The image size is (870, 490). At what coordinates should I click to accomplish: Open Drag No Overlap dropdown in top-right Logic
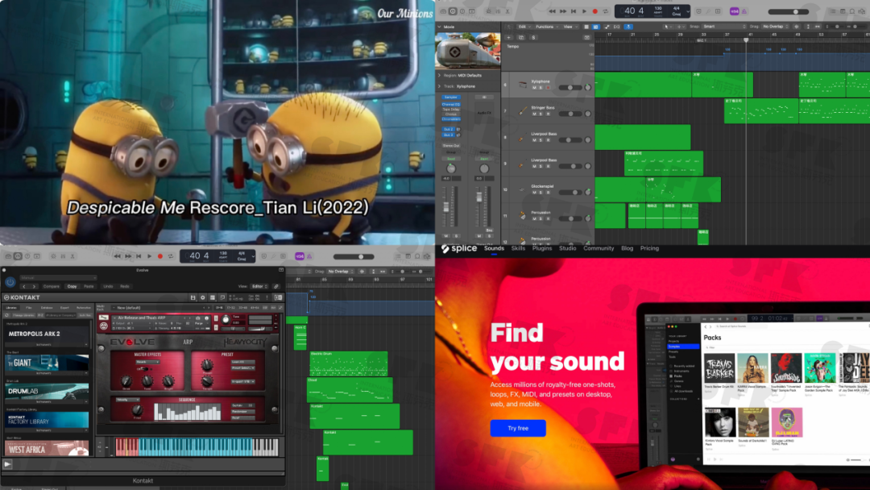point(775,26)
